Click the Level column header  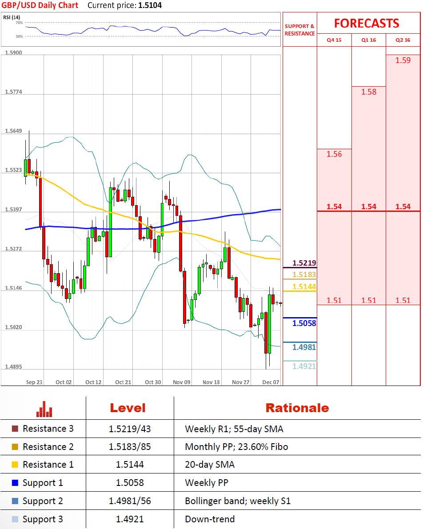pyautogui.click(x=128, y=408)
